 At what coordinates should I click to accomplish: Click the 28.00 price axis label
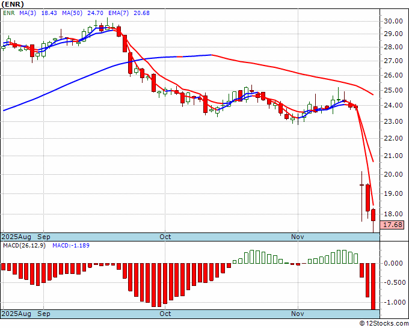[393, 47]
